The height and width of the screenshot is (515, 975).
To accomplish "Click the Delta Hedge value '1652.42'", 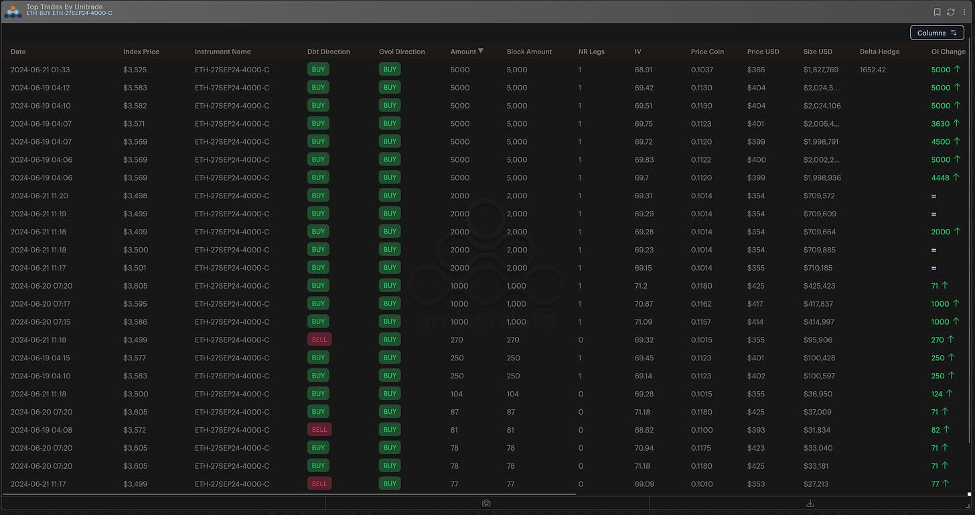I will pos(873,70).
